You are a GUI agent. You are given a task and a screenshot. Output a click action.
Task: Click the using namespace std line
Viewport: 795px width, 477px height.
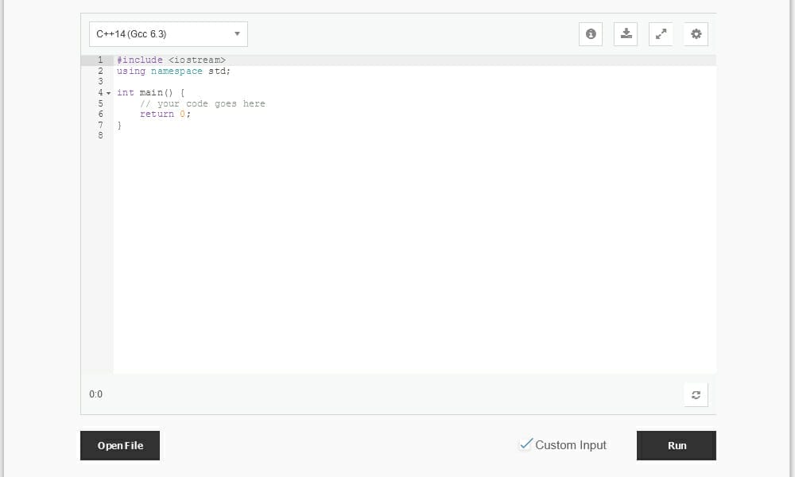click(x=173, y=71)
